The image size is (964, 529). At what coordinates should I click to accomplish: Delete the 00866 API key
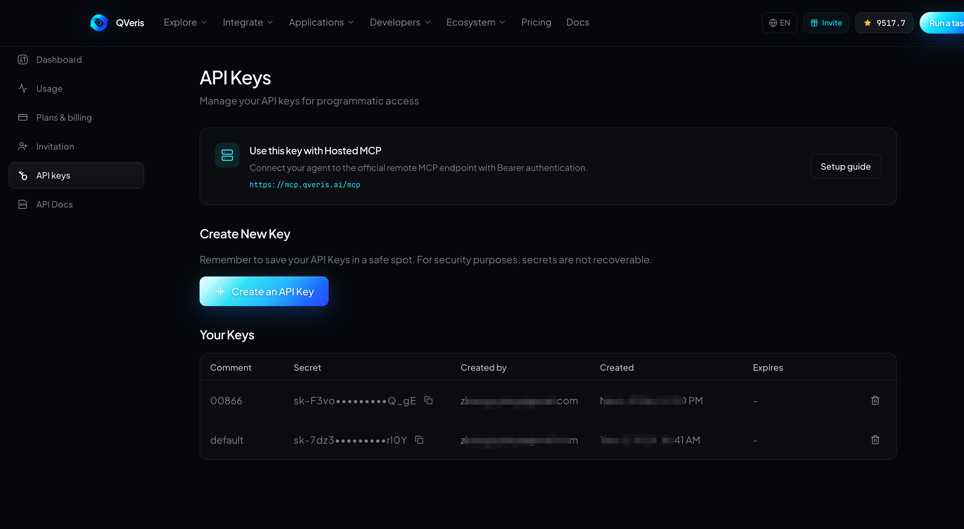(x=875, y=400)
